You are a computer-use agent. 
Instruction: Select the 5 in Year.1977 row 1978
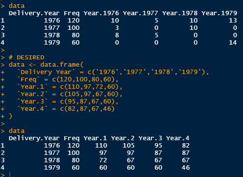click(156, 35)
